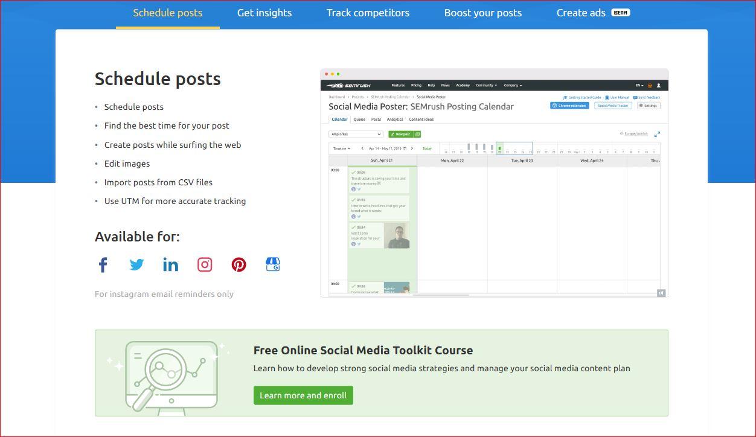Click 'For instagram email reminders only' note
Viewport: 756px width, 437px height.
164,294
